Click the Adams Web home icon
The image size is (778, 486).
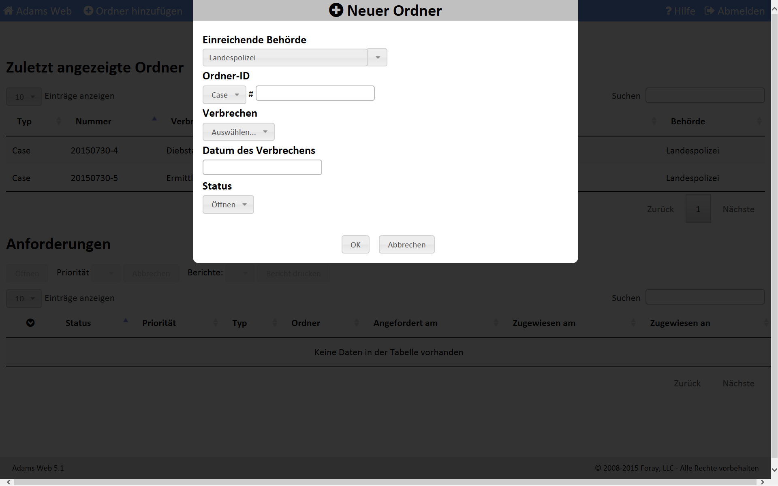[x=9, y=11]
